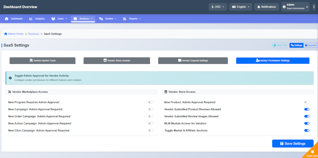The width and height of the screenshot is (318, 158).
Task: Switch to Vendor Store module tab
Action: [117, 60]
